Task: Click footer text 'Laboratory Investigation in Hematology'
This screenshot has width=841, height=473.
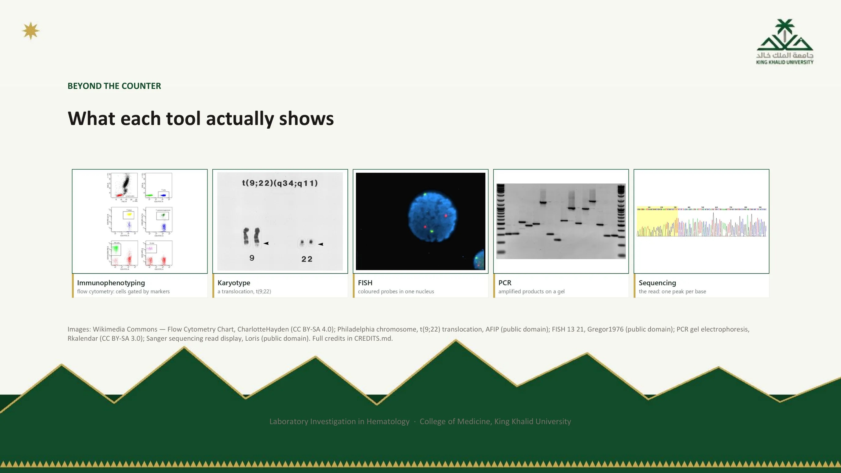Action: point(339,421)
